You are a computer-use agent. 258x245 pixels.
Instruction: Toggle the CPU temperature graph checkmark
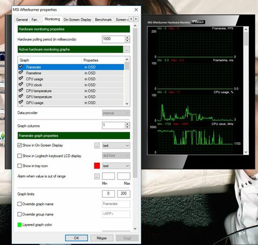pos(21,90)
